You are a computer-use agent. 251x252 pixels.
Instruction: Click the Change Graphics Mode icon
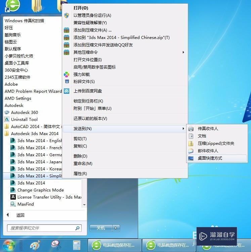[x=13, y=190]
